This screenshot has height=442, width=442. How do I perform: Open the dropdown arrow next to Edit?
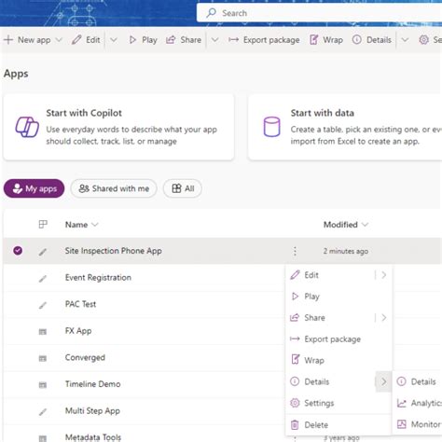114,40
